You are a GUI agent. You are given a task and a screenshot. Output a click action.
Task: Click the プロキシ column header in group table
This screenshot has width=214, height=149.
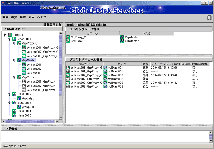pos(92,34)
